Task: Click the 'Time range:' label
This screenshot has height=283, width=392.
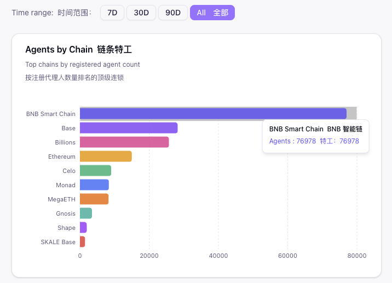Action: 32,13
